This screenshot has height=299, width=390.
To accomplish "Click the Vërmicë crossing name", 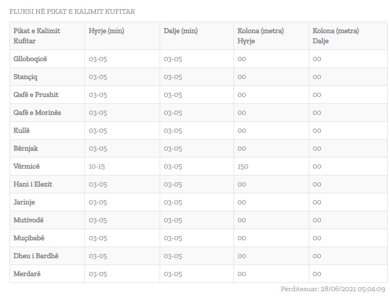I will click(x=27, y=166).
